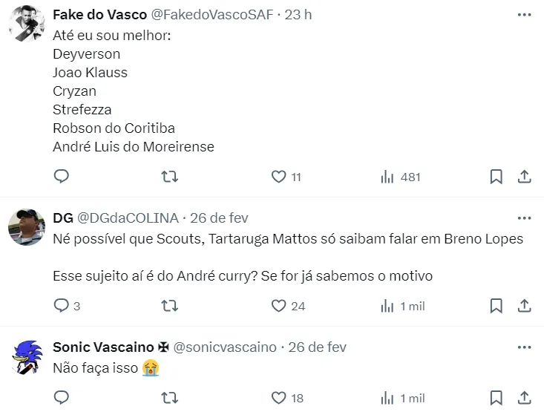Open more options on Fake do Vasco tweet
This screenshot has height=412, width=544.
524,15
